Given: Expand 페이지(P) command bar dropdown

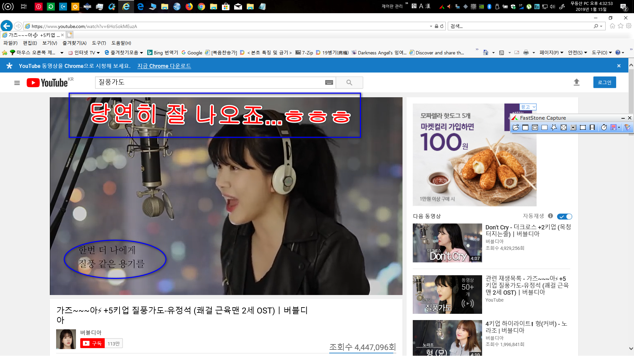Looking at the screenshot, I should 551,53.
